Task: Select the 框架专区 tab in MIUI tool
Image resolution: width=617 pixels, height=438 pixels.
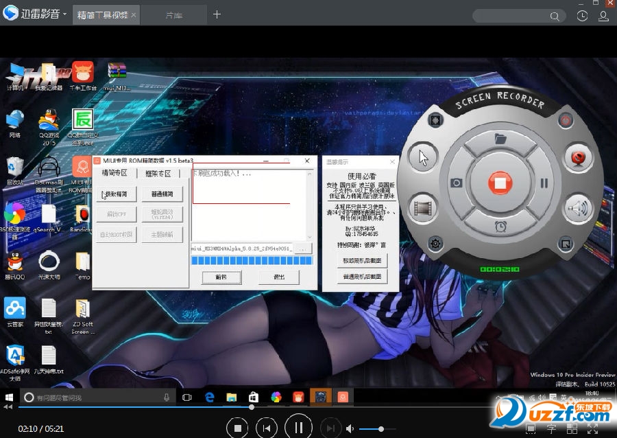Action: 158,174
